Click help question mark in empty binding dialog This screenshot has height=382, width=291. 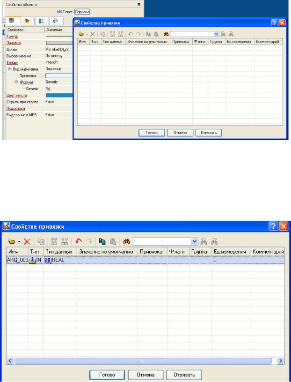(x=274, y=23)
